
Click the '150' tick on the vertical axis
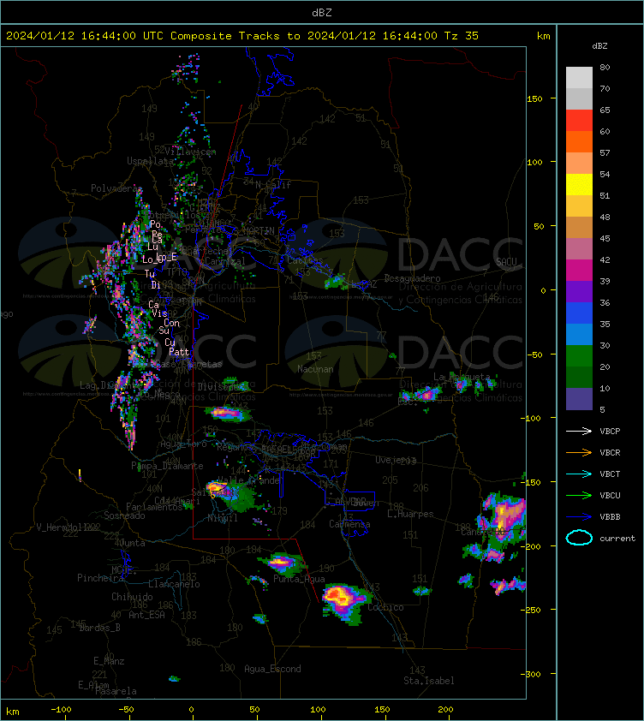click(x=534, y=98)
